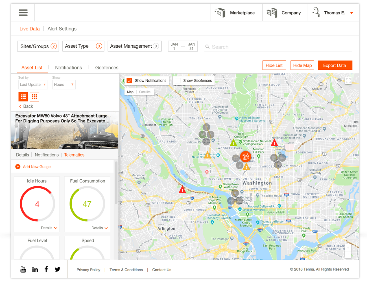Switch to grid view icon

(34, 97)
